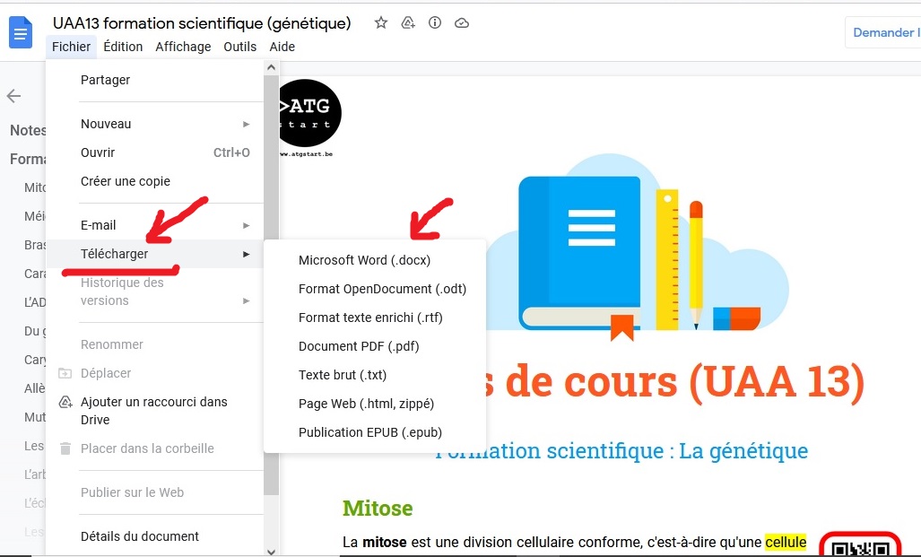Click the scrollbar down arrow
921x557 pixels.
point(271,552)
